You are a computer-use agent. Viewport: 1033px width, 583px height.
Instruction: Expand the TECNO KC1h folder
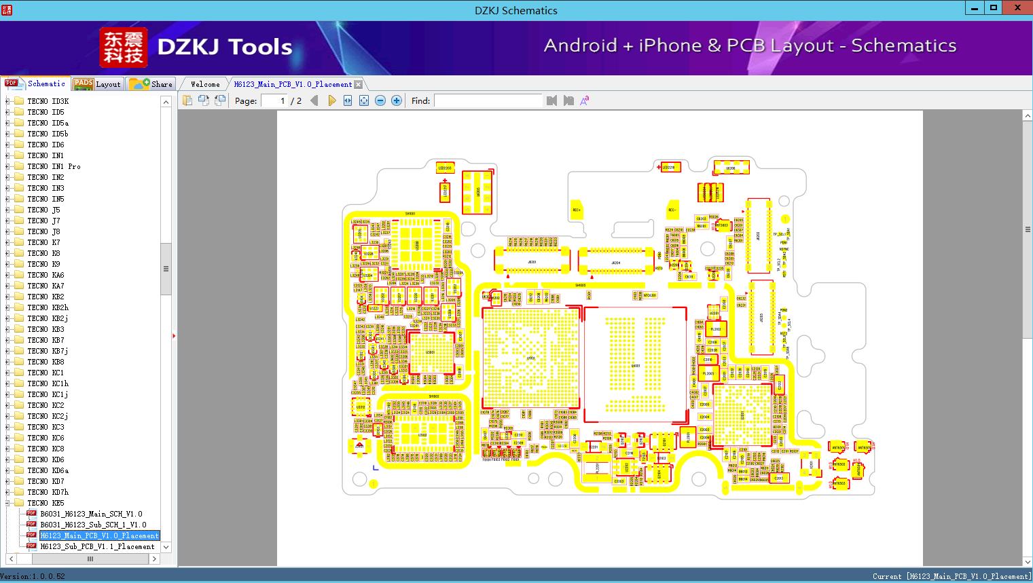[7, 383]
